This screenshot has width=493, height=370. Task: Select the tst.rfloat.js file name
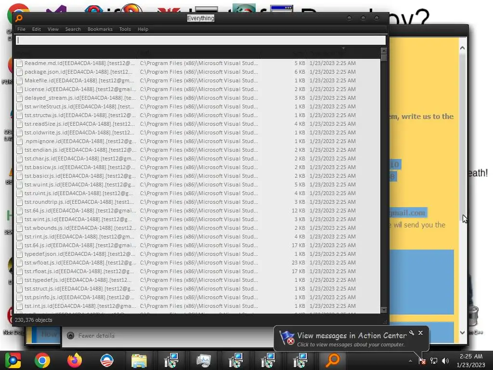click(x=79, y=271)
